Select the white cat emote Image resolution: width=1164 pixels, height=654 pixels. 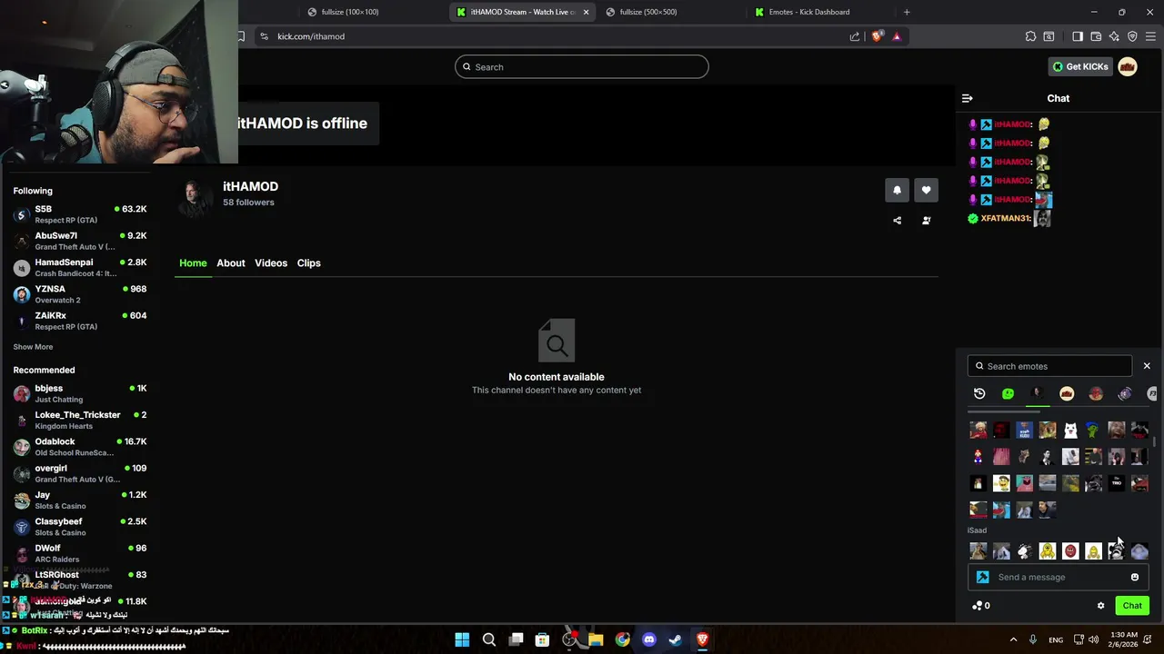tap(1070, 430)
